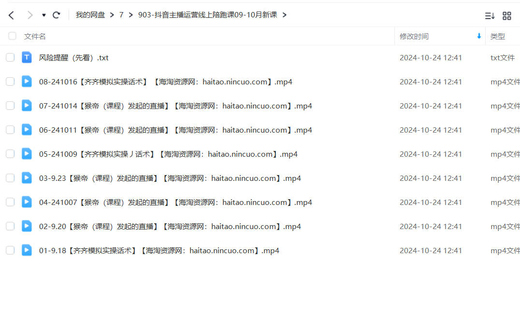Open the 903-抖音主播运营线上陪跑课09-10月新课 breadcrumb folder
520x312 pixels.
pyautogui.click(x=208, y=15)
